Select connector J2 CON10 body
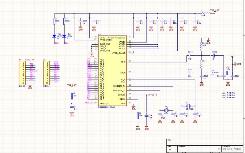Viewport: 245px width, 153px height. point(47,73)
